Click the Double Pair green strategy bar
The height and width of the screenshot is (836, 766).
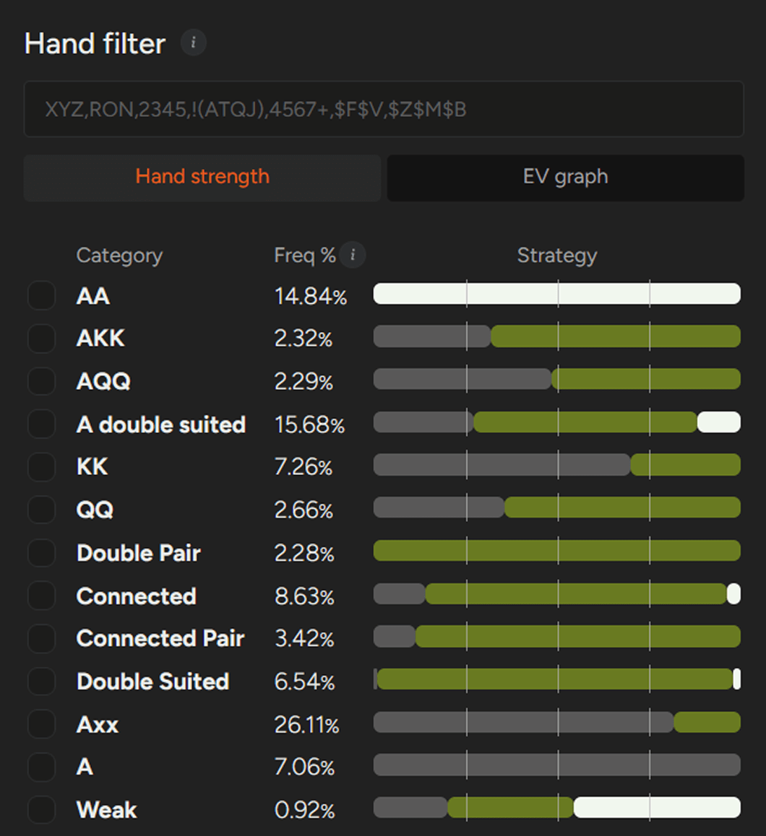tap(556, 551)
